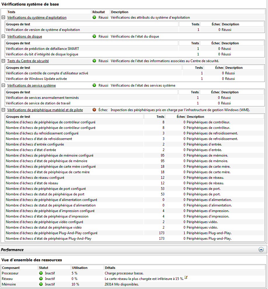Select 'Nombre d'échecs de périphérique d'impression configuré'
Image resolution: width=268 pixels, height=289 pixels.
tap(135, 211)
